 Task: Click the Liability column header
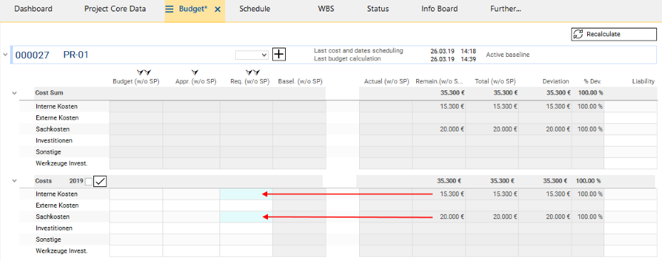pyautogui.click(x=643, y=81)
